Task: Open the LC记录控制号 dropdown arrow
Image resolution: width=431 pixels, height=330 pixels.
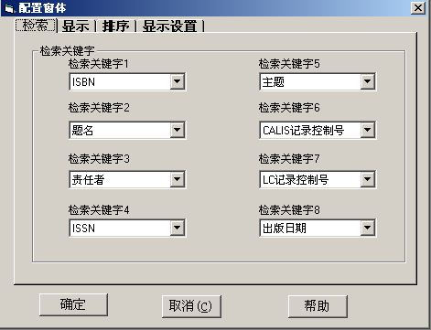Action: click(368, 179)
